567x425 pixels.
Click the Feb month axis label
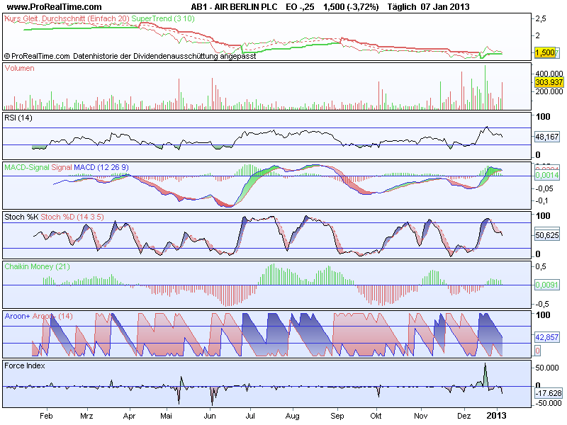coord(46,416)
